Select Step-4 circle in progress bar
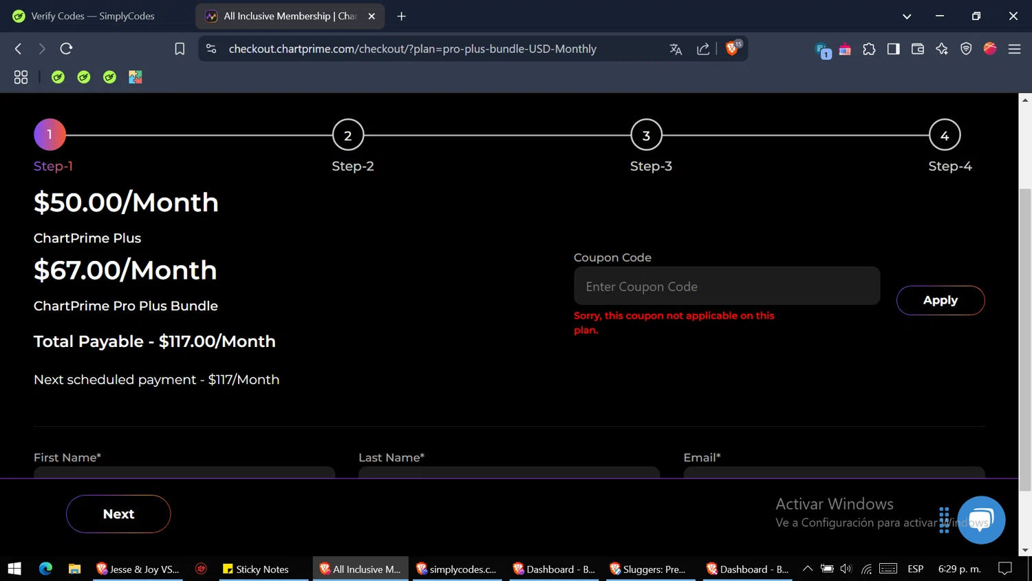Viewport: 1032px width, 581px height. pos(945,136)
